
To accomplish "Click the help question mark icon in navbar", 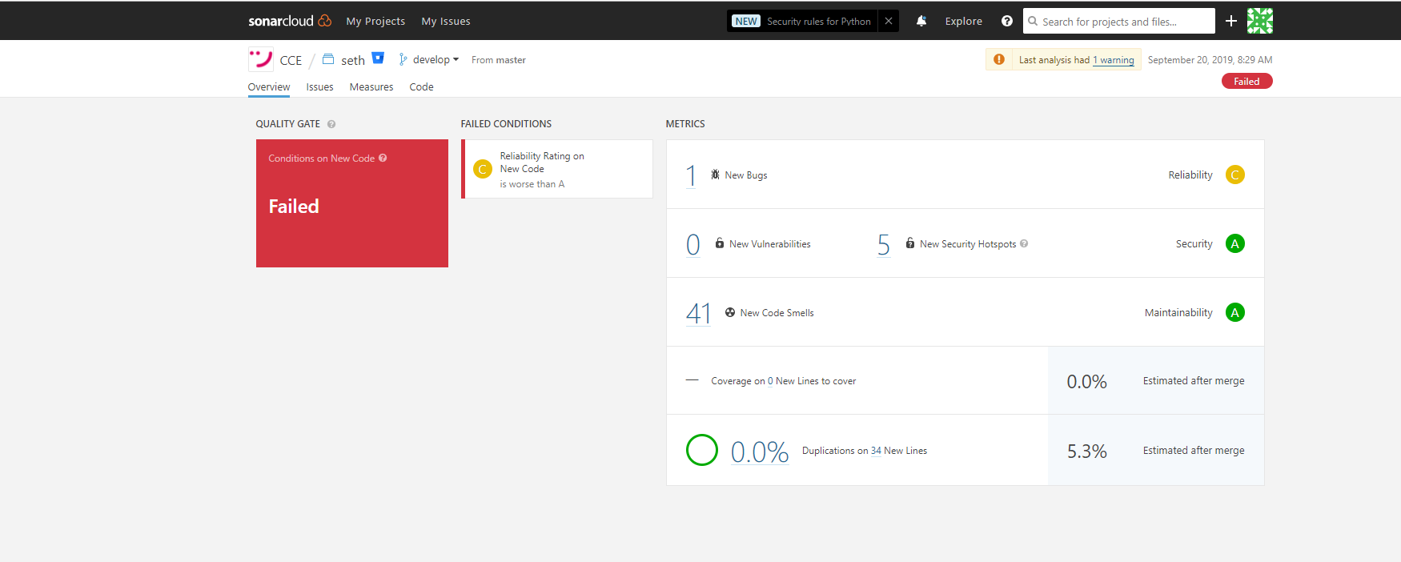I will (1007, 21).
